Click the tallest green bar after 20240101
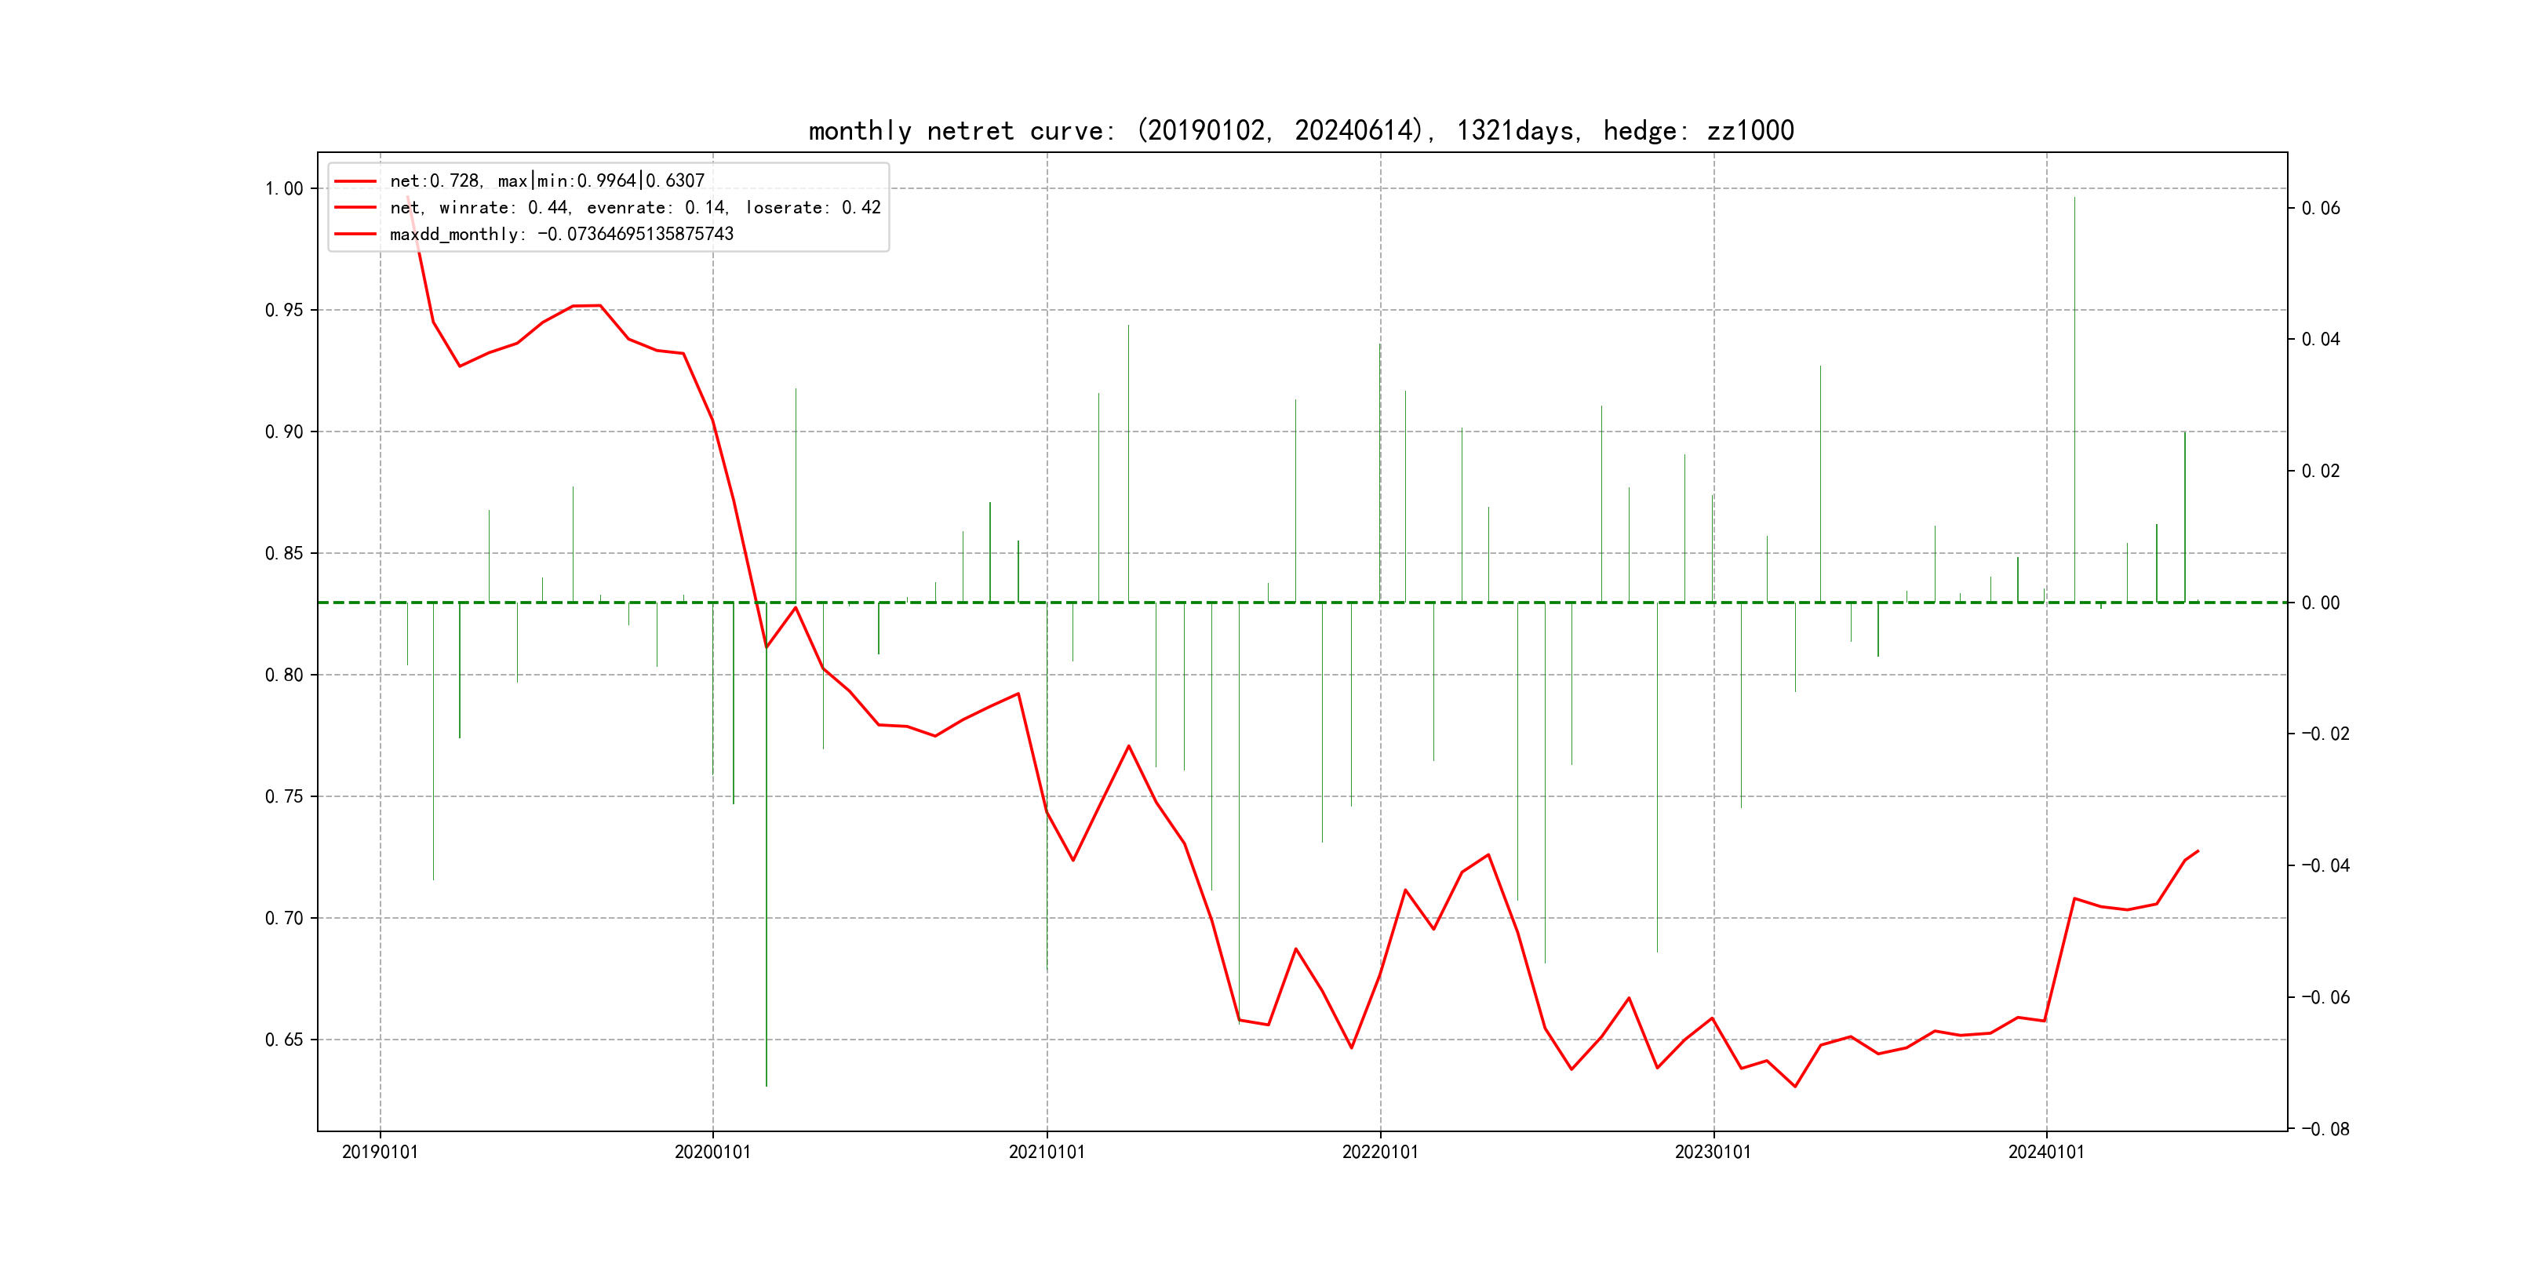 coord(2074,395)
